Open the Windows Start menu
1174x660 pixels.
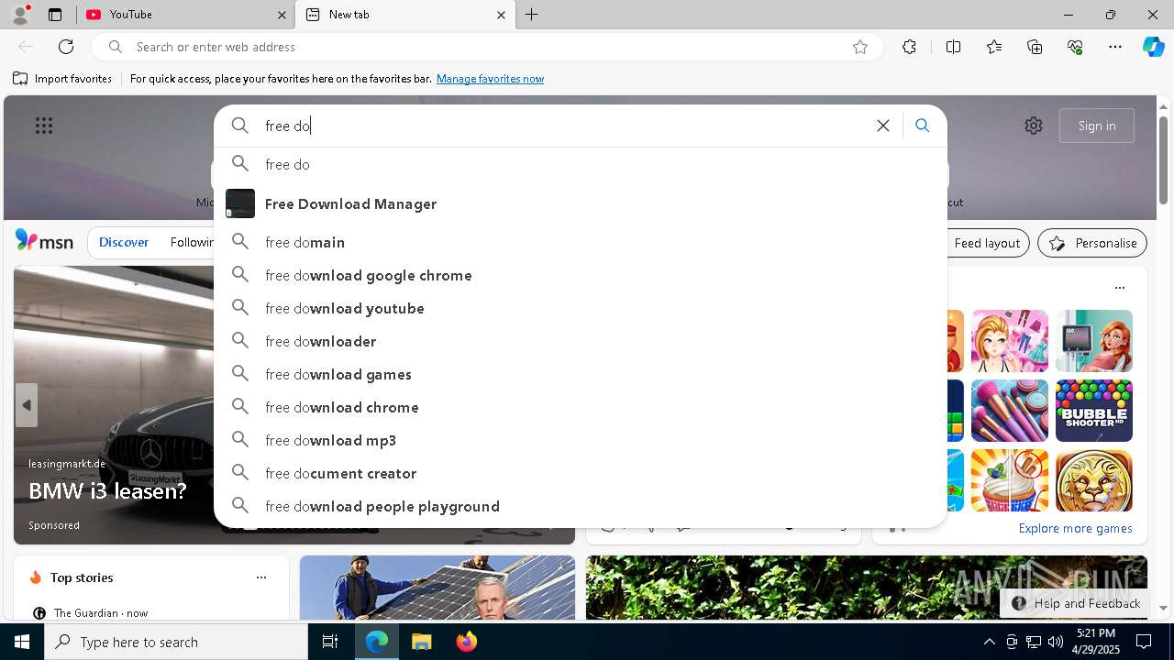click(22, 642)
